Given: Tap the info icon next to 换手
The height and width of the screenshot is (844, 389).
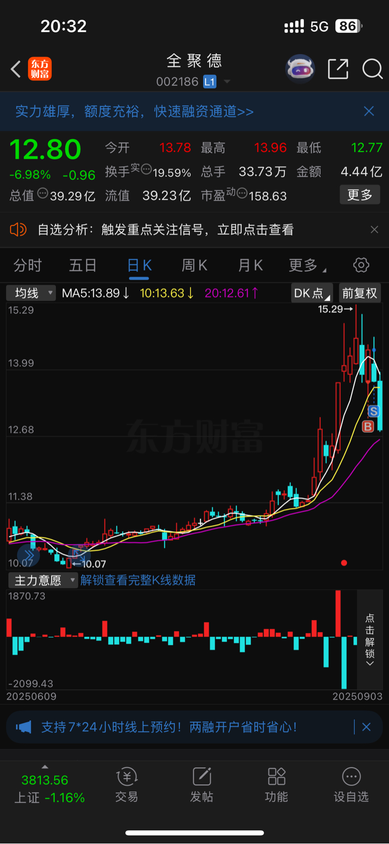Looking at the screenshot, I should (146, 169).
